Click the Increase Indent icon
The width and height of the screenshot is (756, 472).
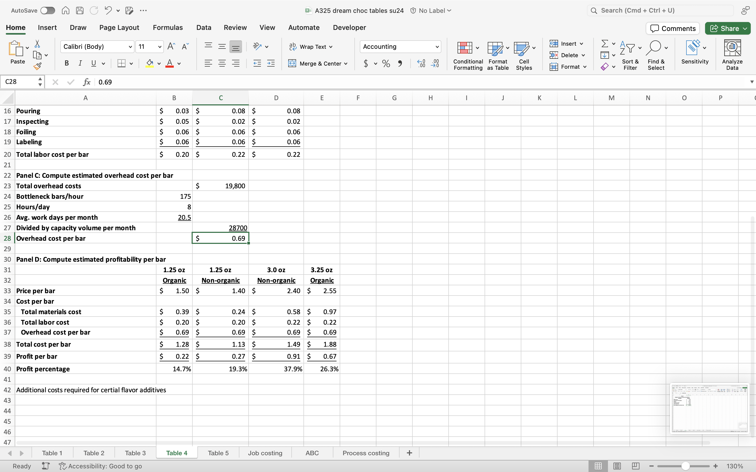coord(271,64)
